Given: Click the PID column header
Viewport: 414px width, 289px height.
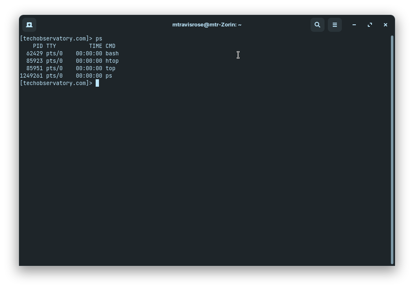Looking at the screenshot, I should pyautogui.click(x=38, y=46).
